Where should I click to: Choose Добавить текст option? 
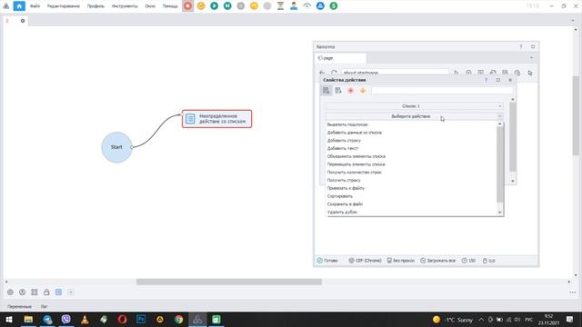(343, 148)
